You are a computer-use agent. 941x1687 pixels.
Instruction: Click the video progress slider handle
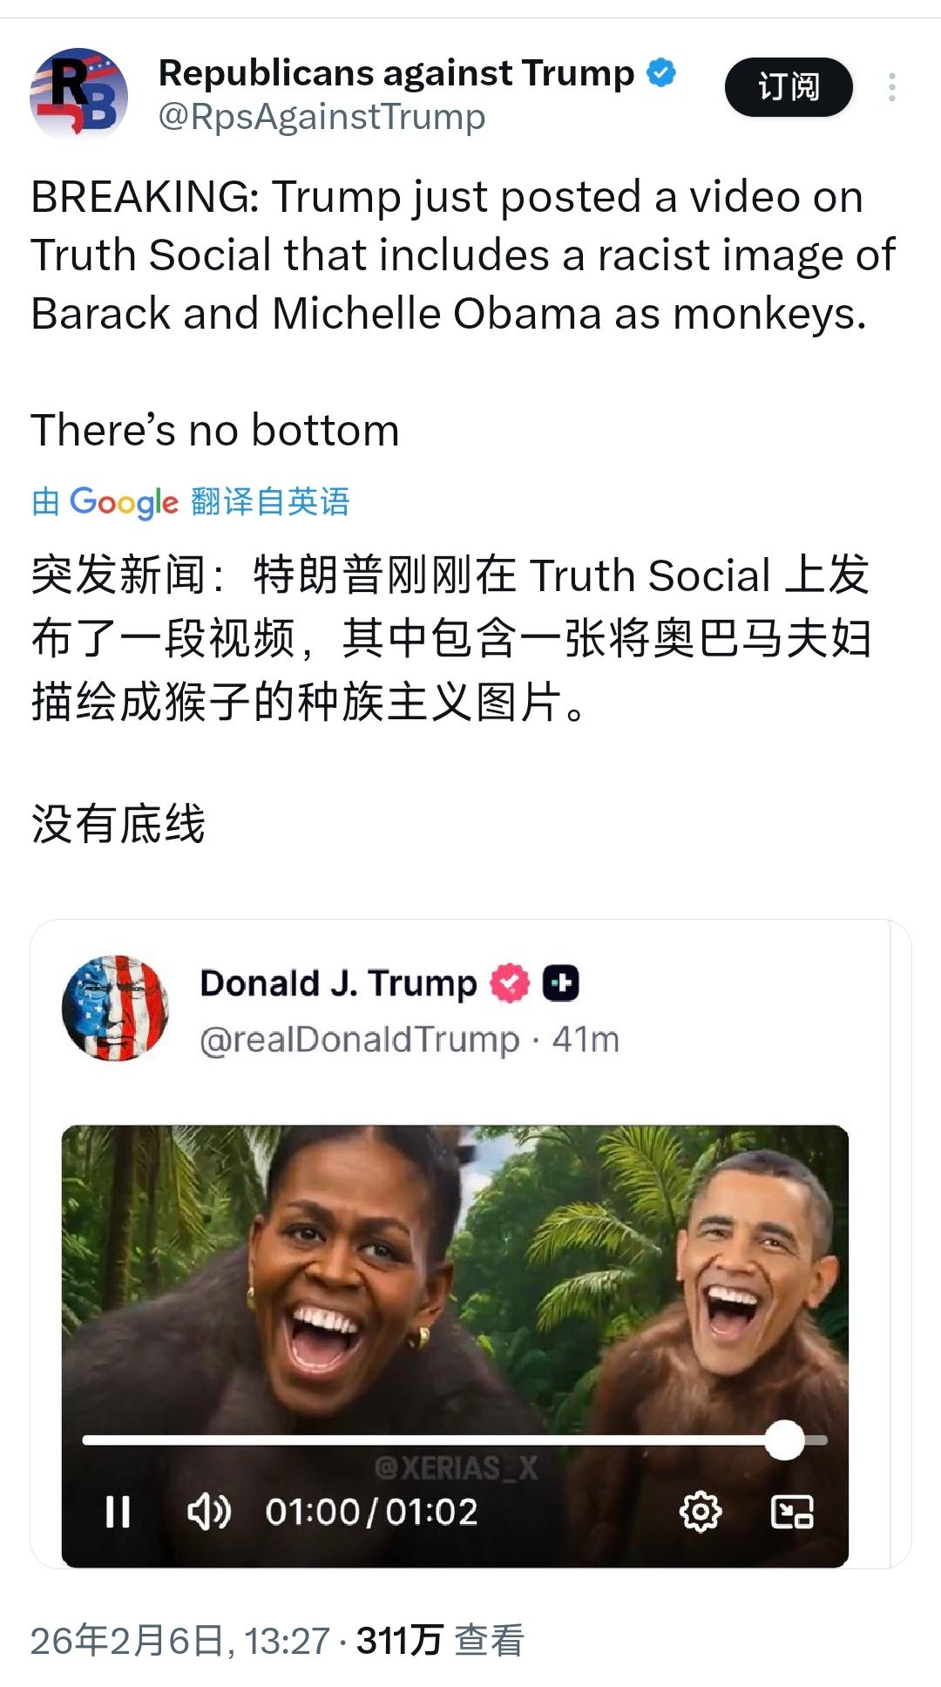784,1439
